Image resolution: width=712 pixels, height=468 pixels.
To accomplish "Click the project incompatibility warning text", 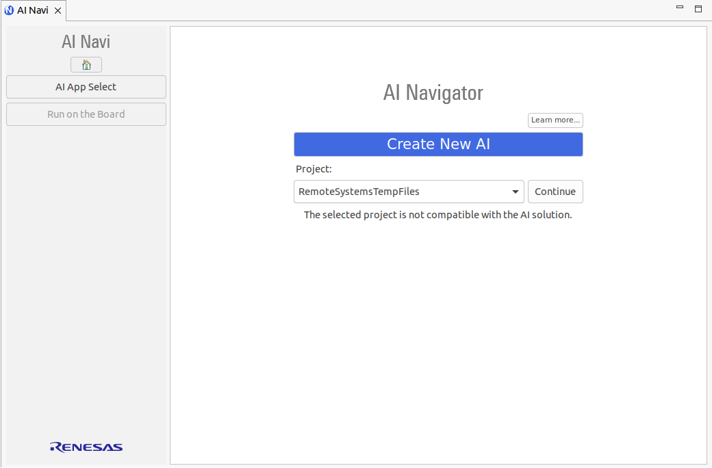I will (x=437, y=215).
